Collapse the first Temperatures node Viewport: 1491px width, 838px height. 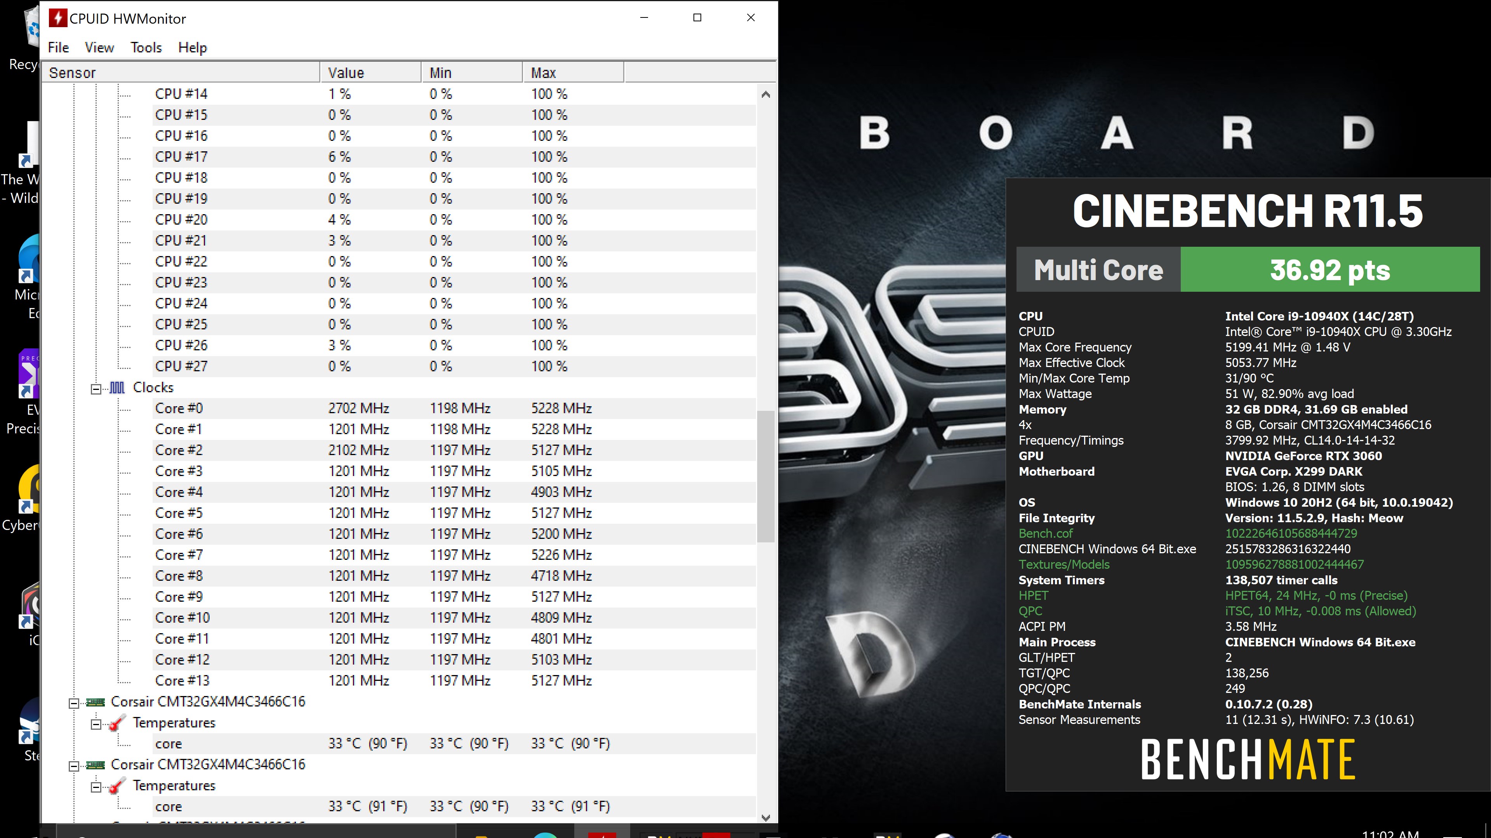pos(96,724)
